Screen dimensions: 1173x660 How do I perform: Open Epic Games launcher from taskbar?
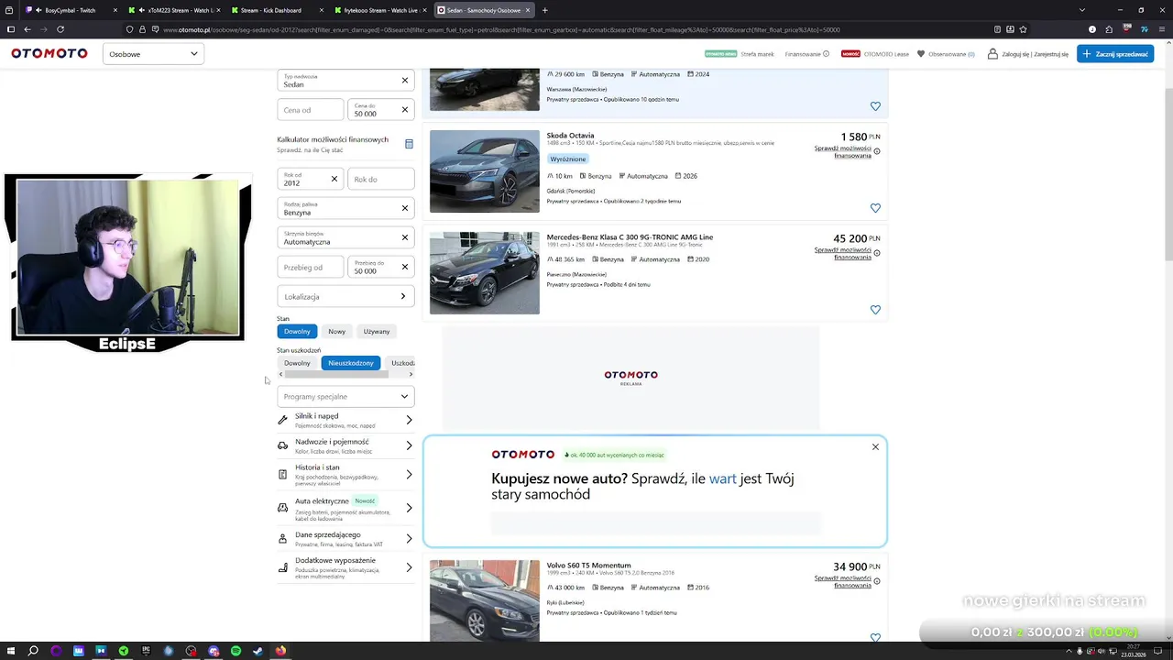click(146, 651)
